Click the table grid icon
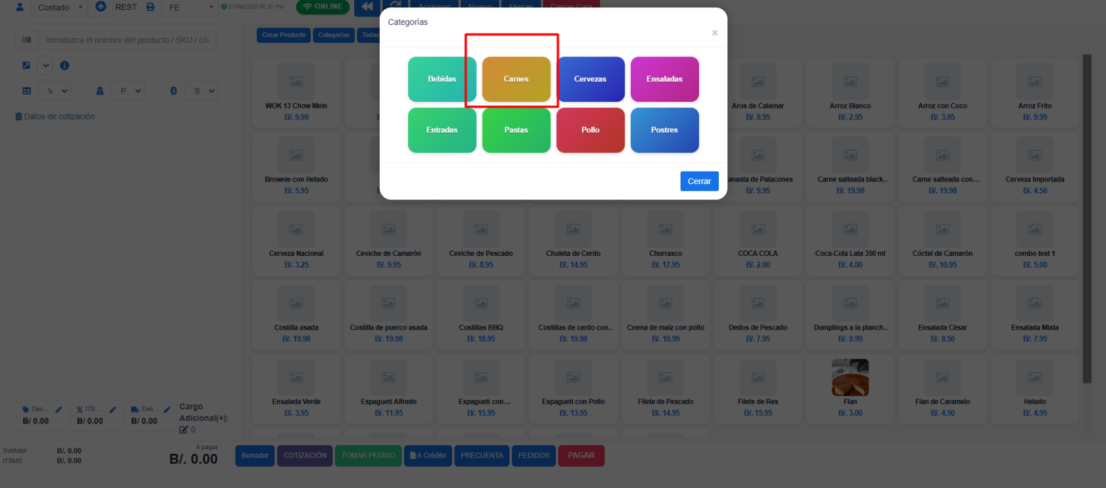The height and width of the screenshot is (488, 1106). coord(27,91)
